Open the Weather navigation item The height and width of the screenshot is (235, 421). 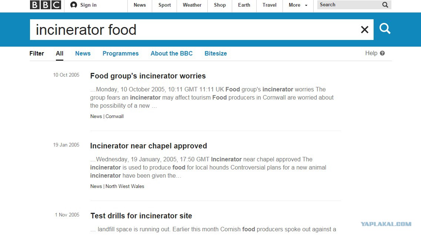click(192, 5)
